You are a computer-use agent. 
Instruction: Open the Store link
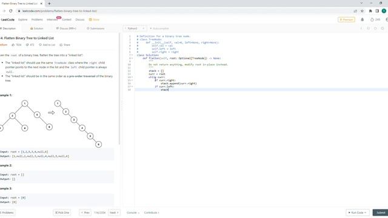[94, 19]
